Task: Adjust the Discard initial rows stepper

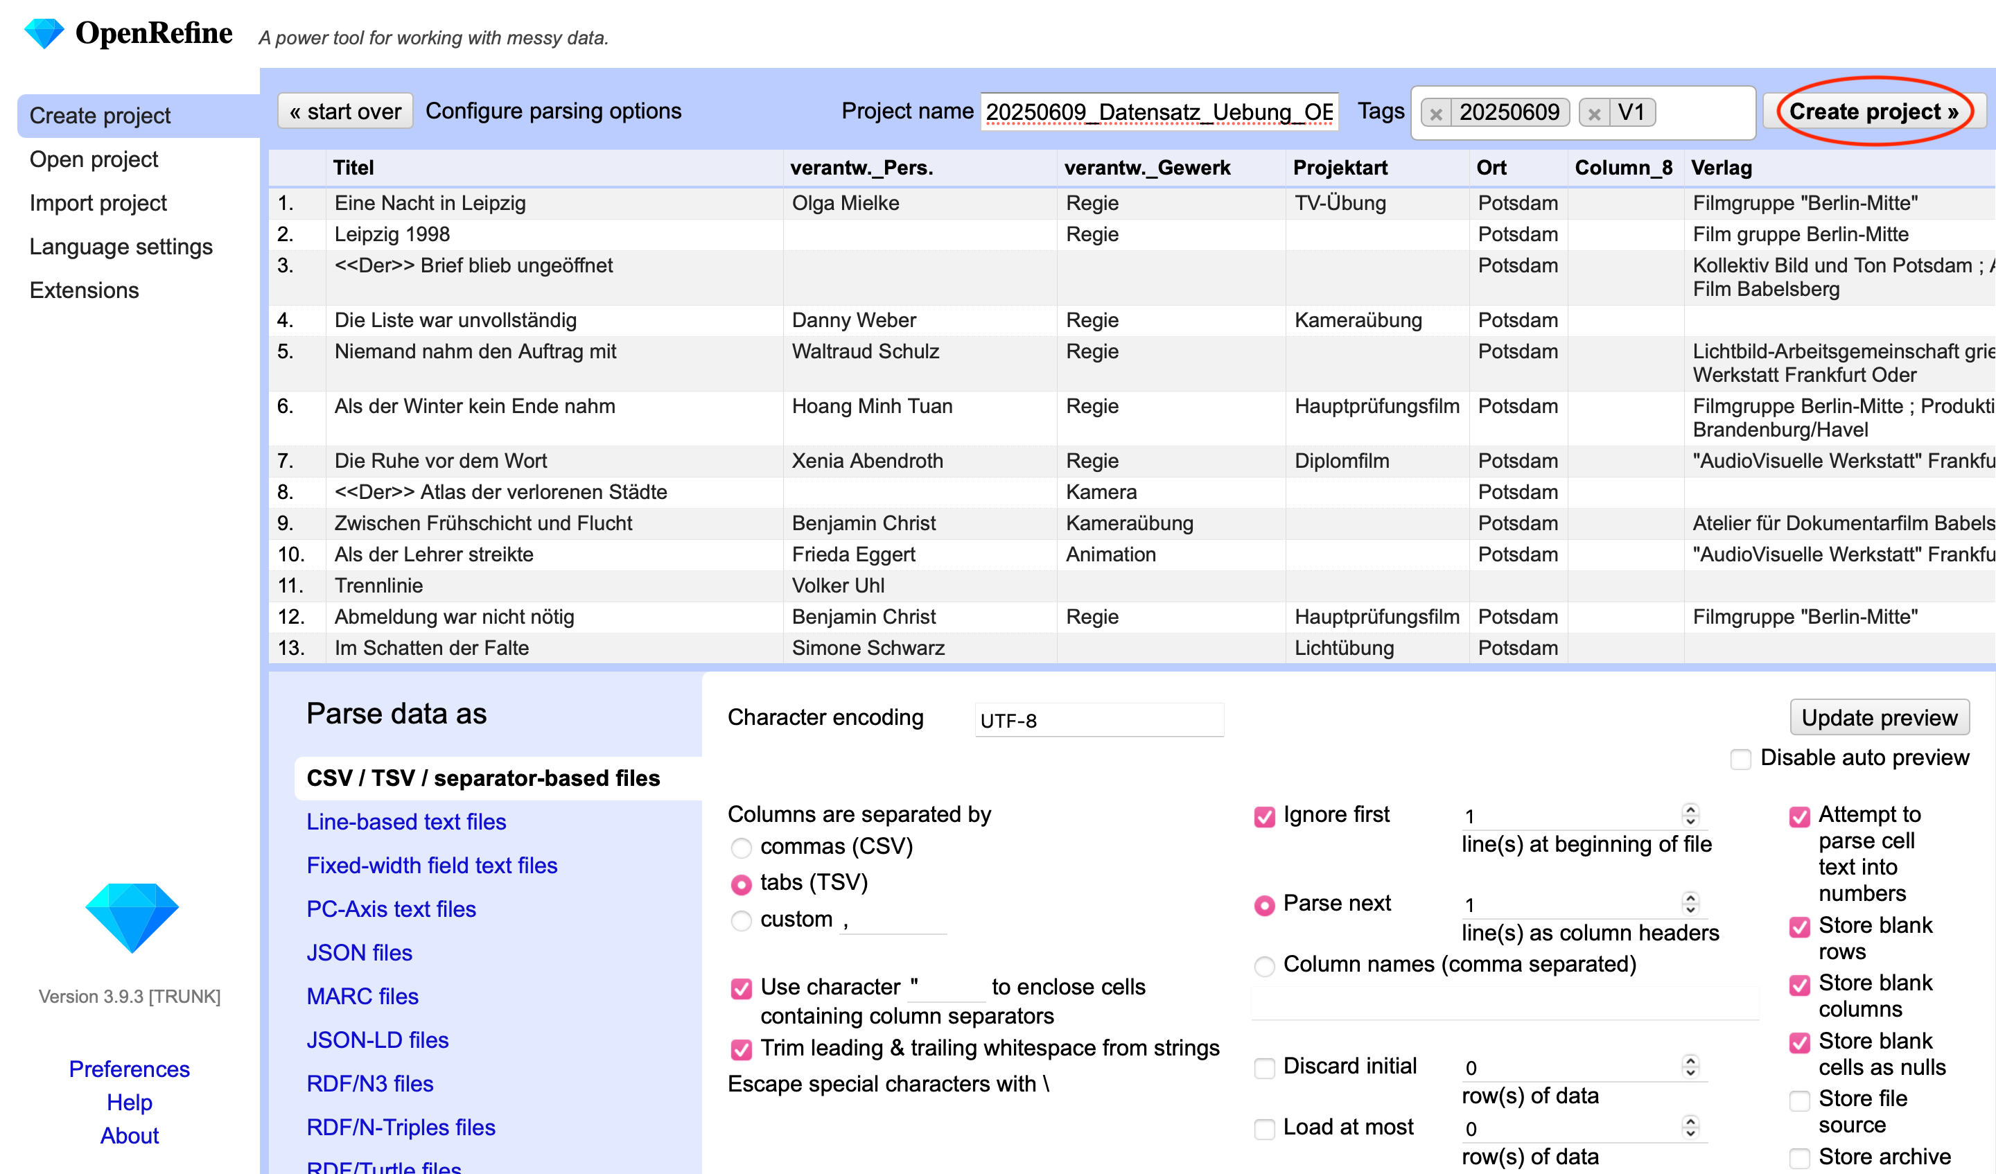Action: [1690, 1067]
